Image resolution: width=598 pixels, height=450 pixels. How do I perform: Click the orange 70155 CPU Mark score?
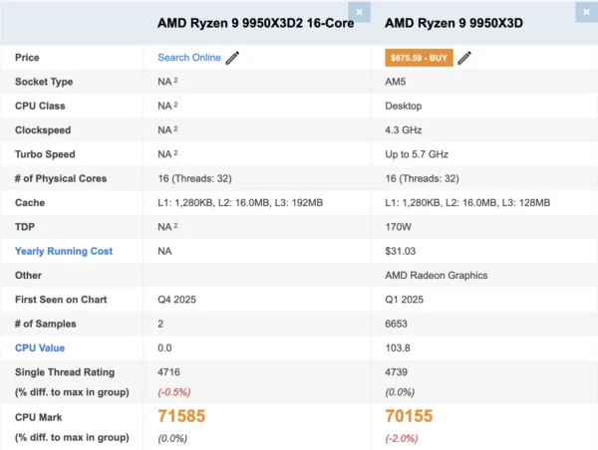[409, 416]
